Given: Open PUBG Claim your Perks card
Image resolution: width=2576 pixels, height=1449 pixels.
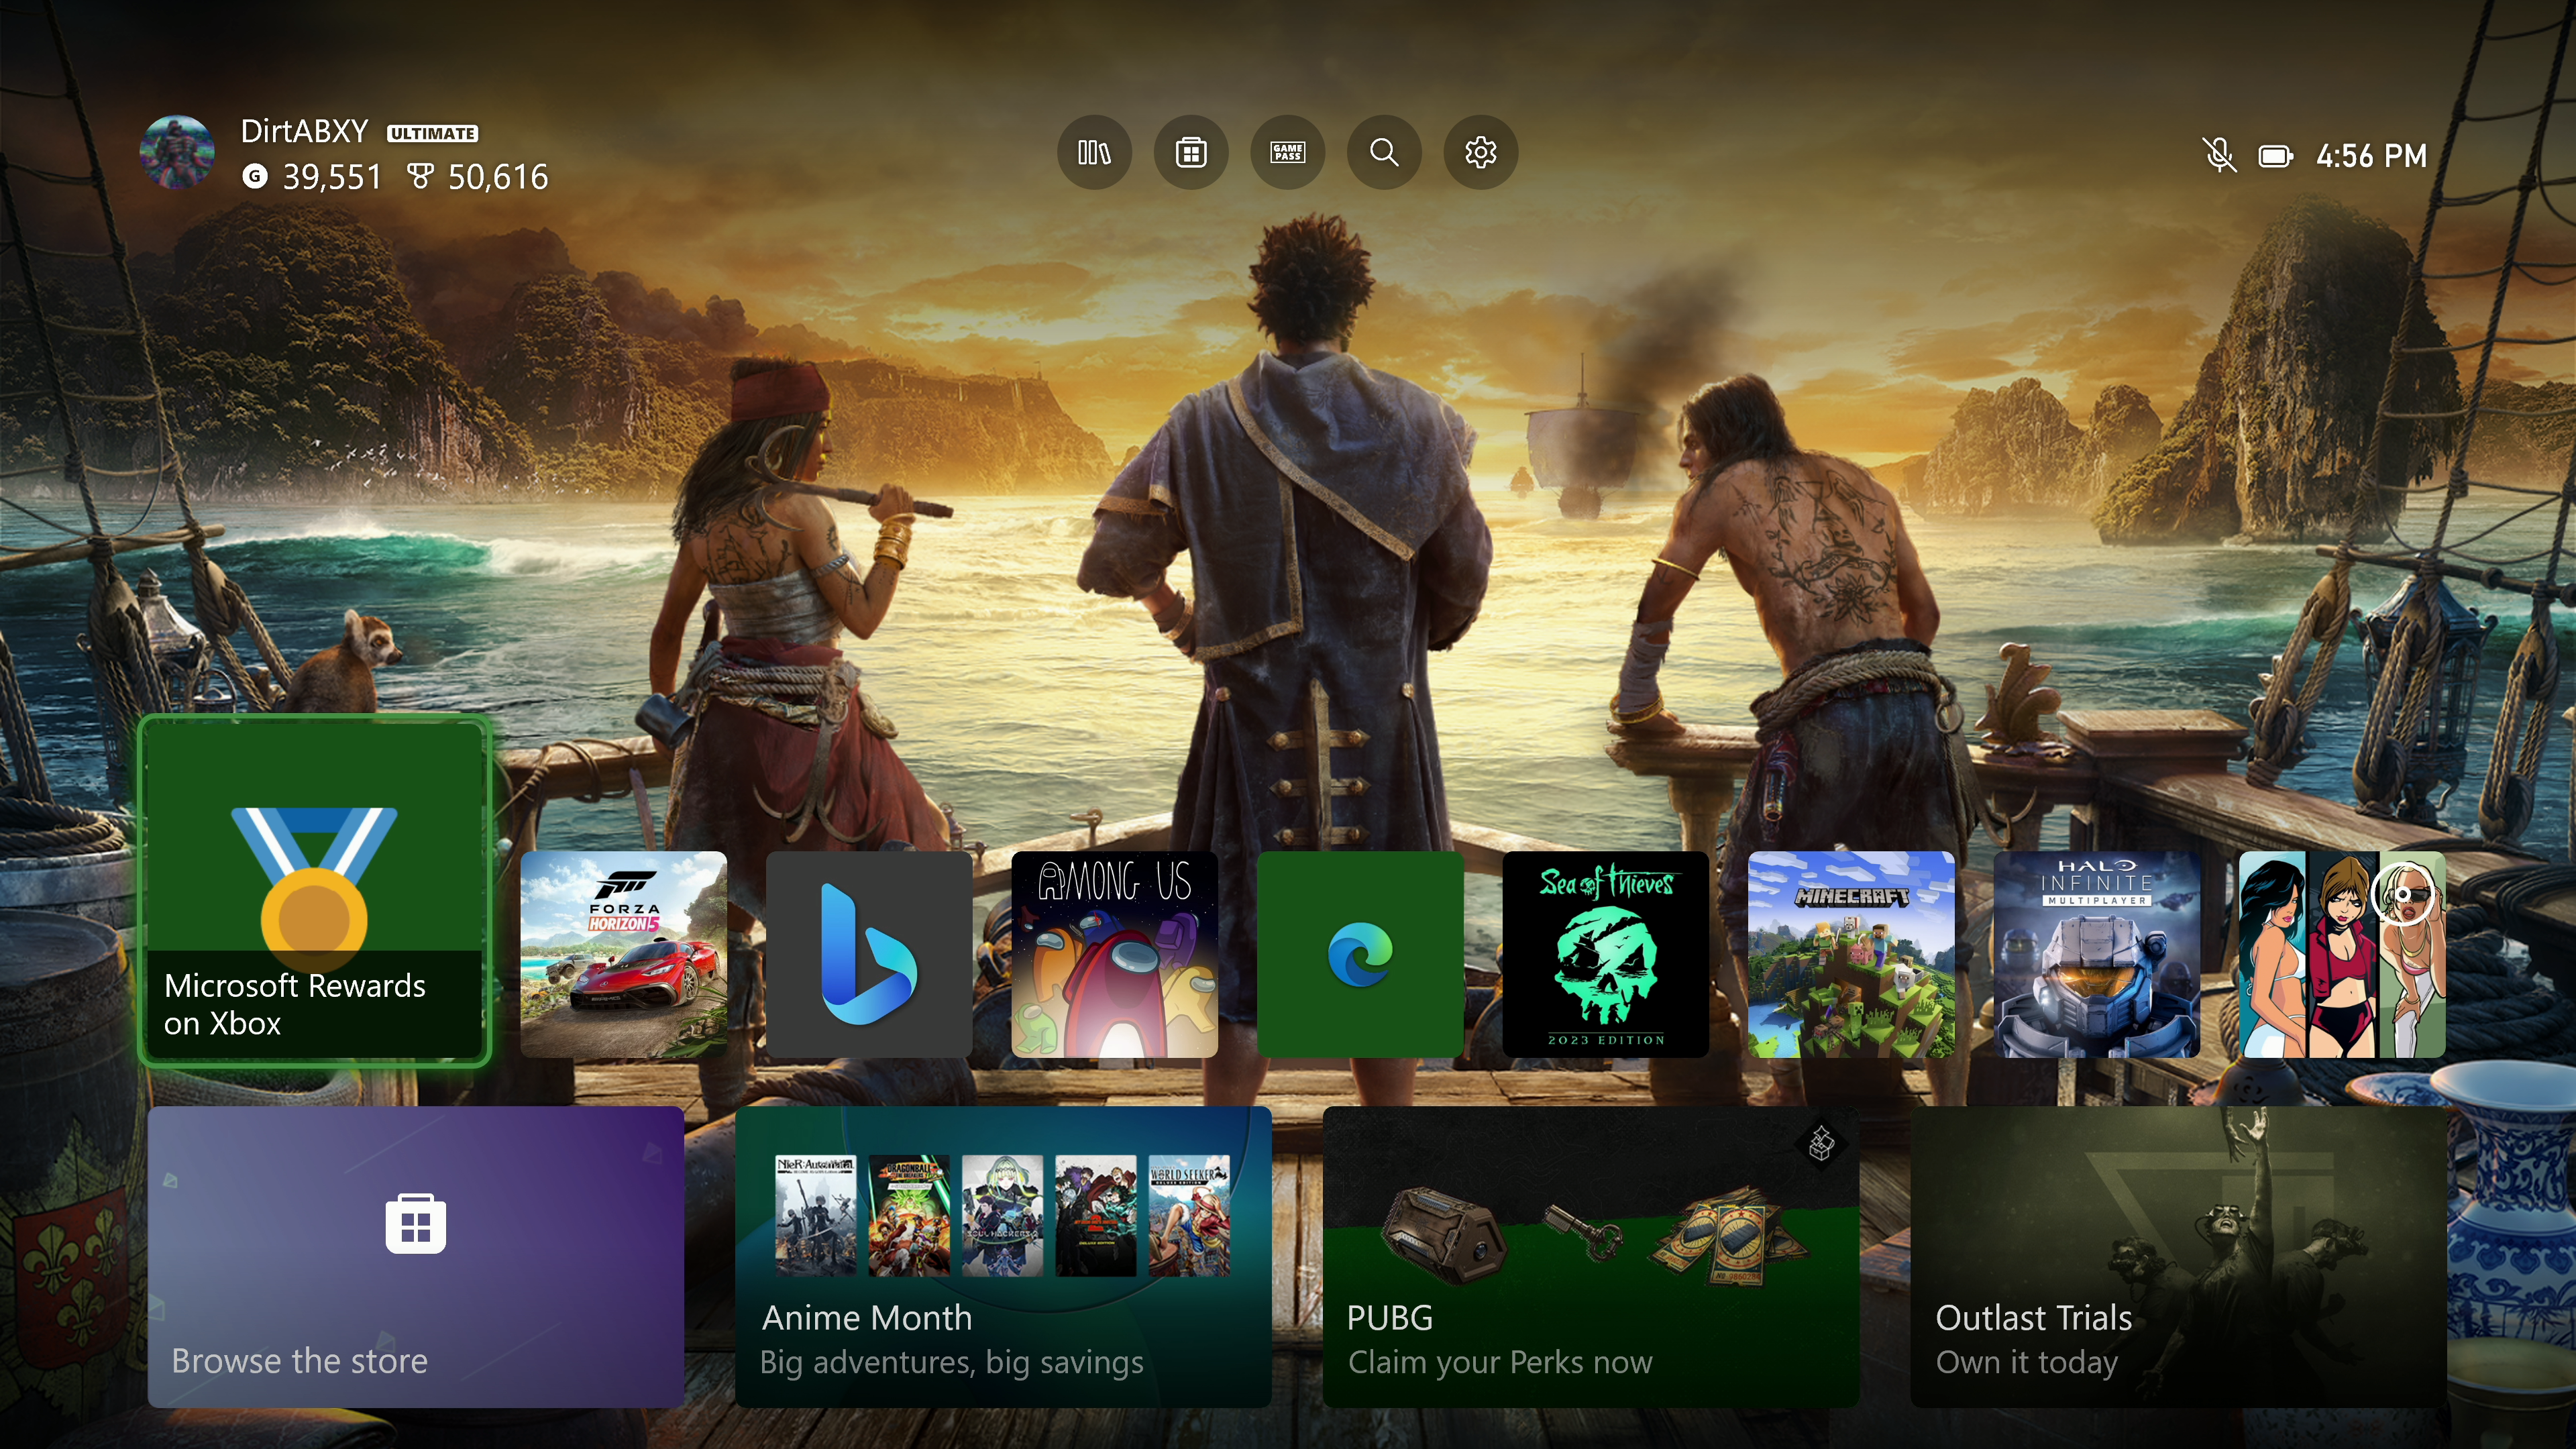Looking at the screenshot, I should pyautogui.click(x=1590, y=1256).
